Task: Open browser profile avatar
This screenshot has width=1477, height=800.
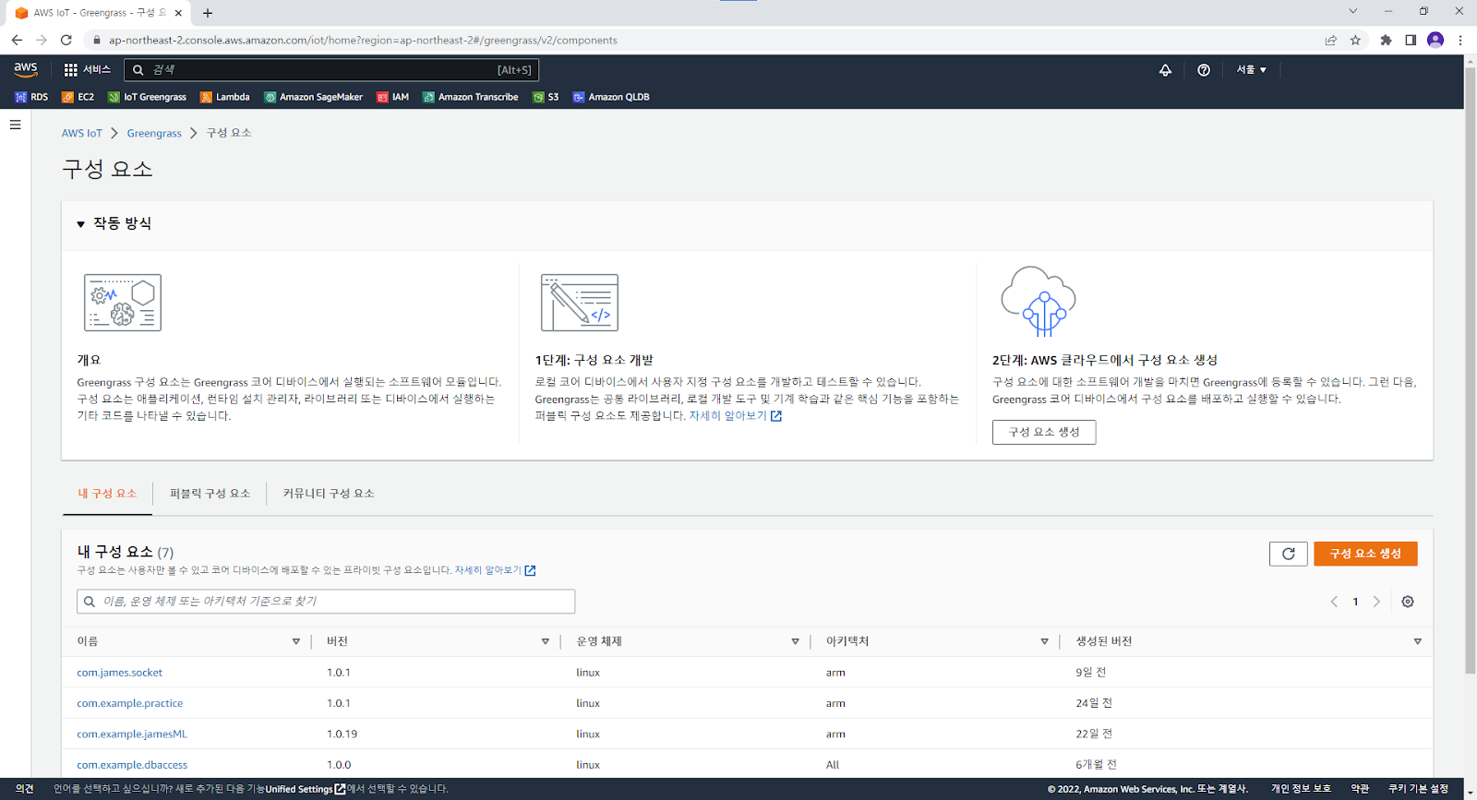Action: tap(1435, 40)
